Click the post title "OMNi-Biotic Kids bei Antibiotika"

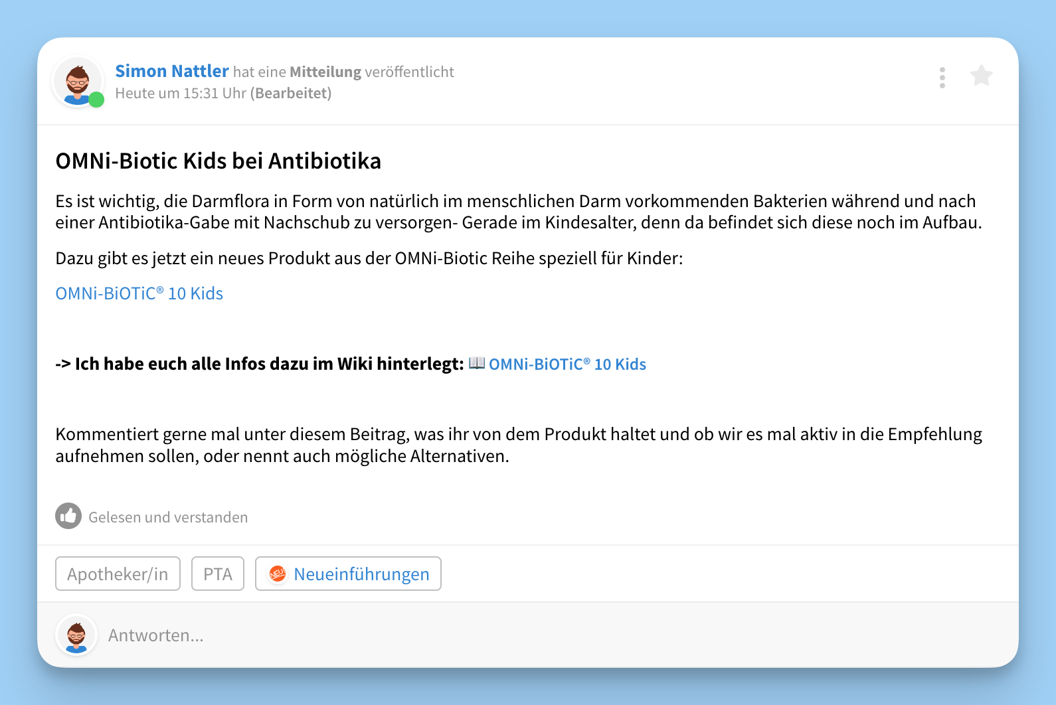[219, 161]
